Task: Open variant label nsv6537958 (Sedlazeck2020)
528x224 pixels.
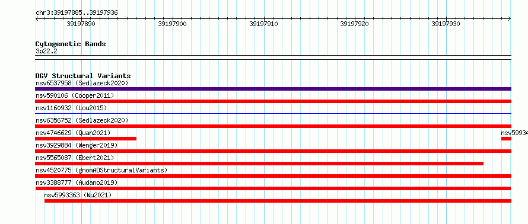Action: tap(82, 83)
